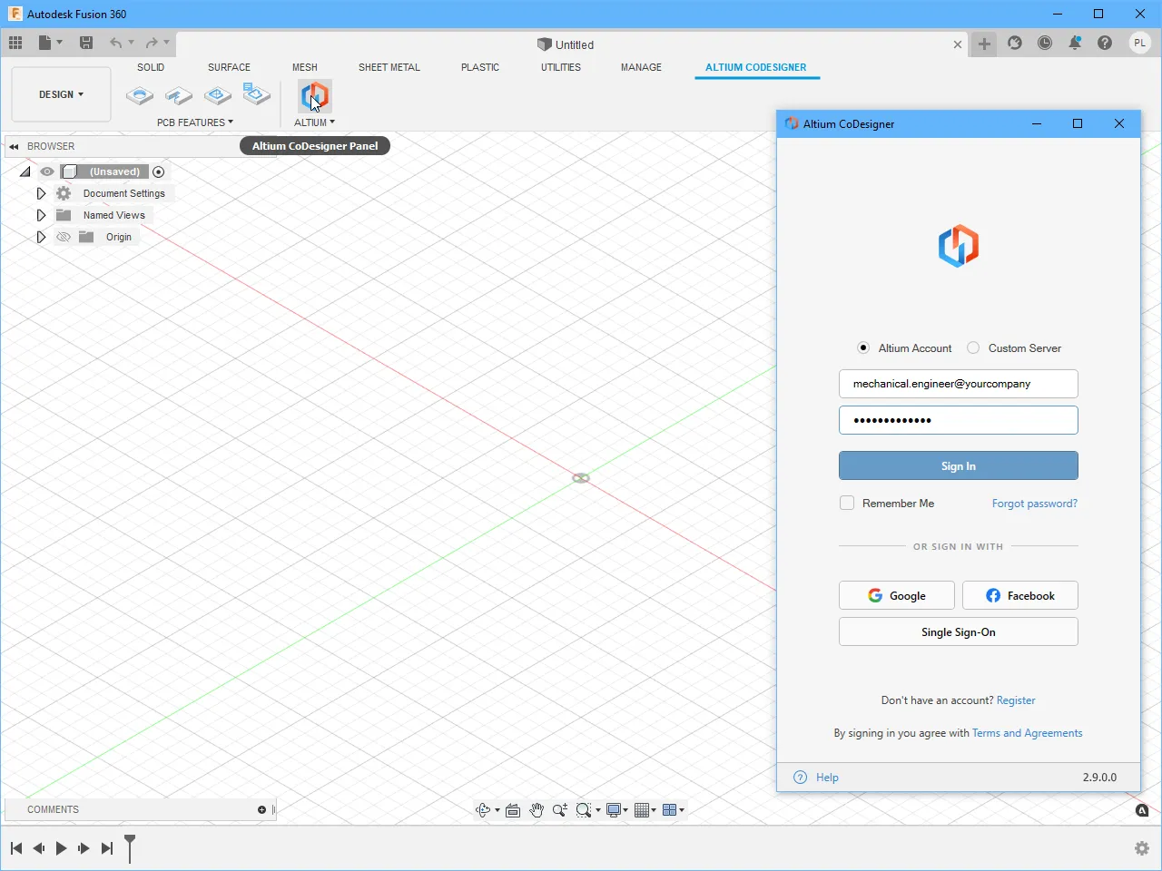This screenshot has width=1162, height=871.
Task: Select the PCB feature icon with slot cutout
Action: pos(179,95)
